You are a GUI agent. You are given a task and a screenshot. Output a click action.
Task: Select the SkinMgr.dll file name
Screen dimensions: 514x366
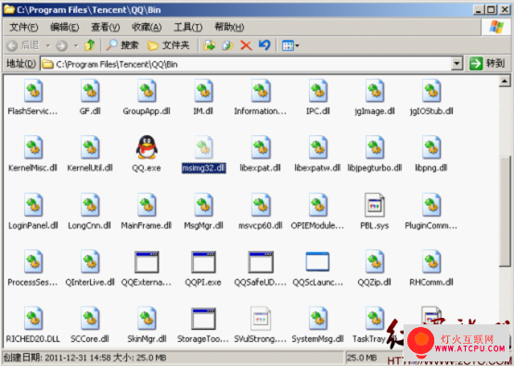[x=147, y=339]
